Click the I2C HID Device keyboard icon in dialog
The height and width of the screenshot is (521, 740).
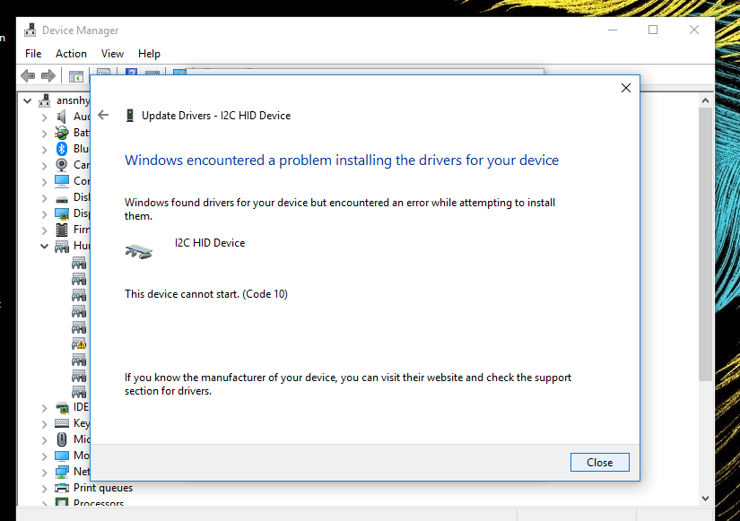[x=139, y=252]
